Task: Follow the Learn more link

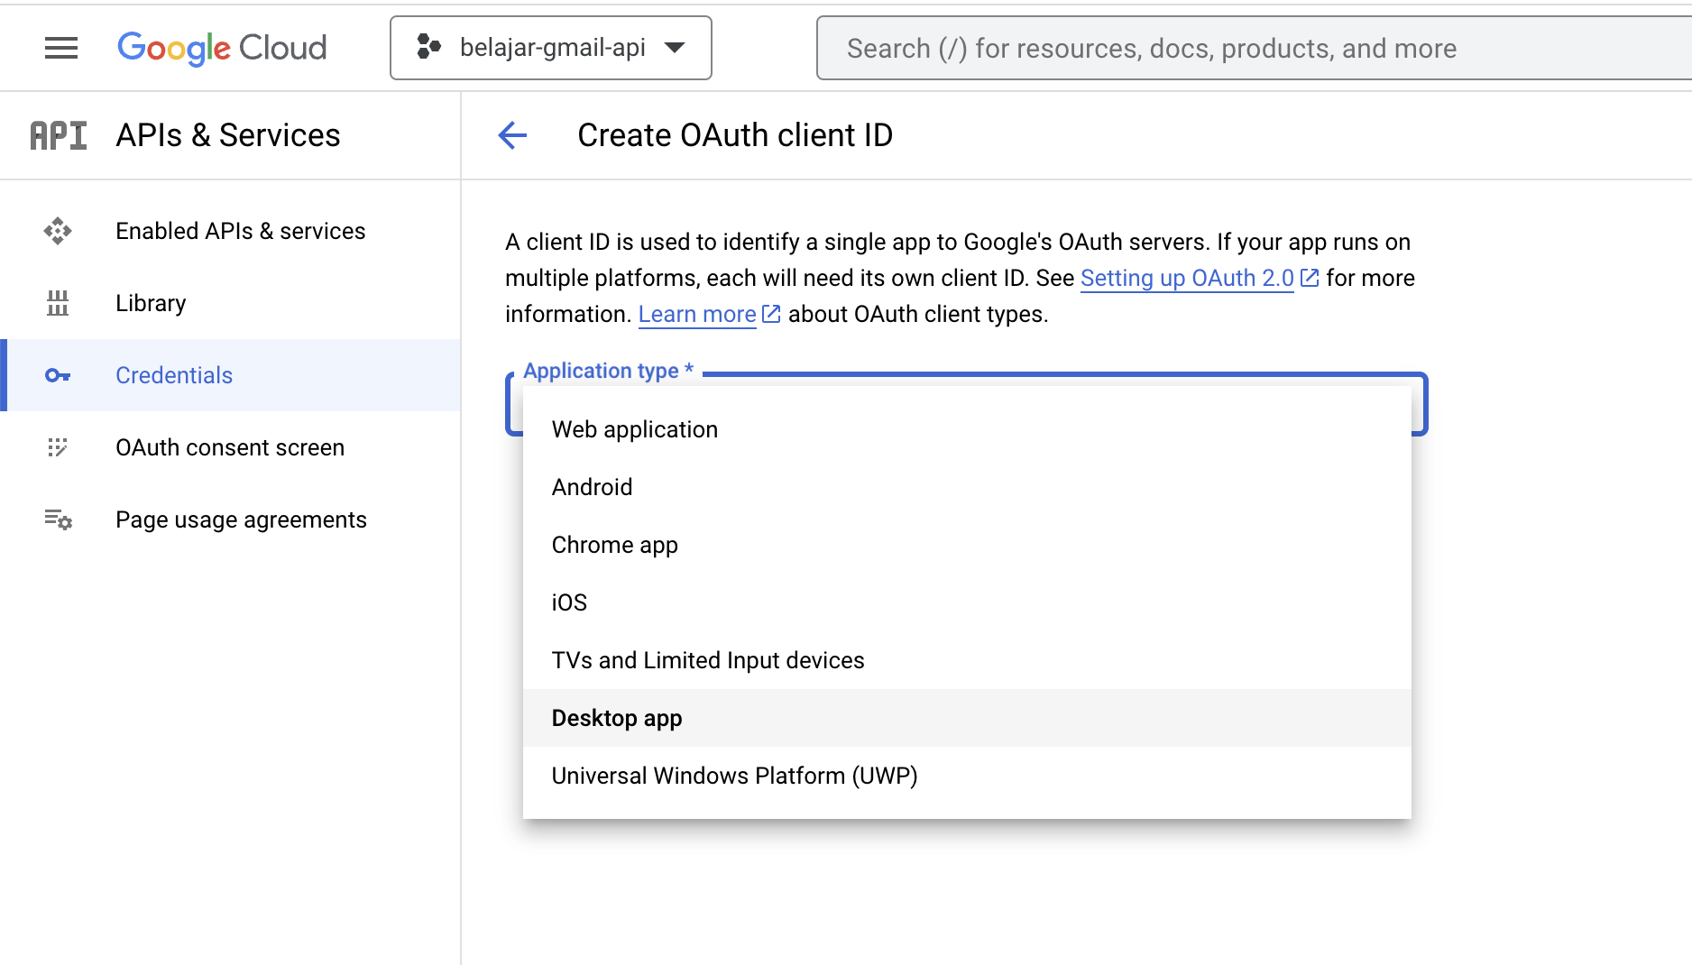Action: pos(697,314)
